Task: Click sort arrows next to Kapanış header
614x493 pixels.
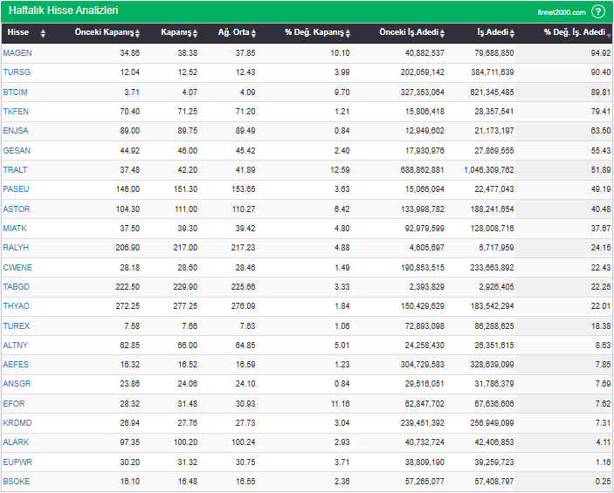Action: pos(196,33)
